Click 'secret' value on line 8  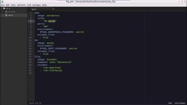pyautogui.click(x=80, y=32)
